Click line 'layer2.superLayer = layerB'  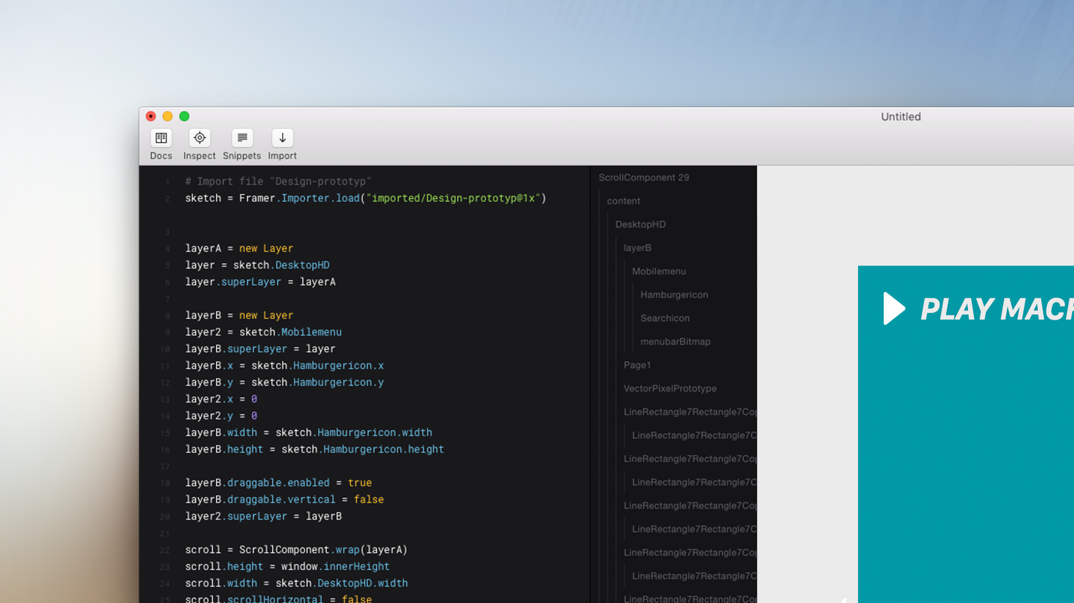[263, 516]
